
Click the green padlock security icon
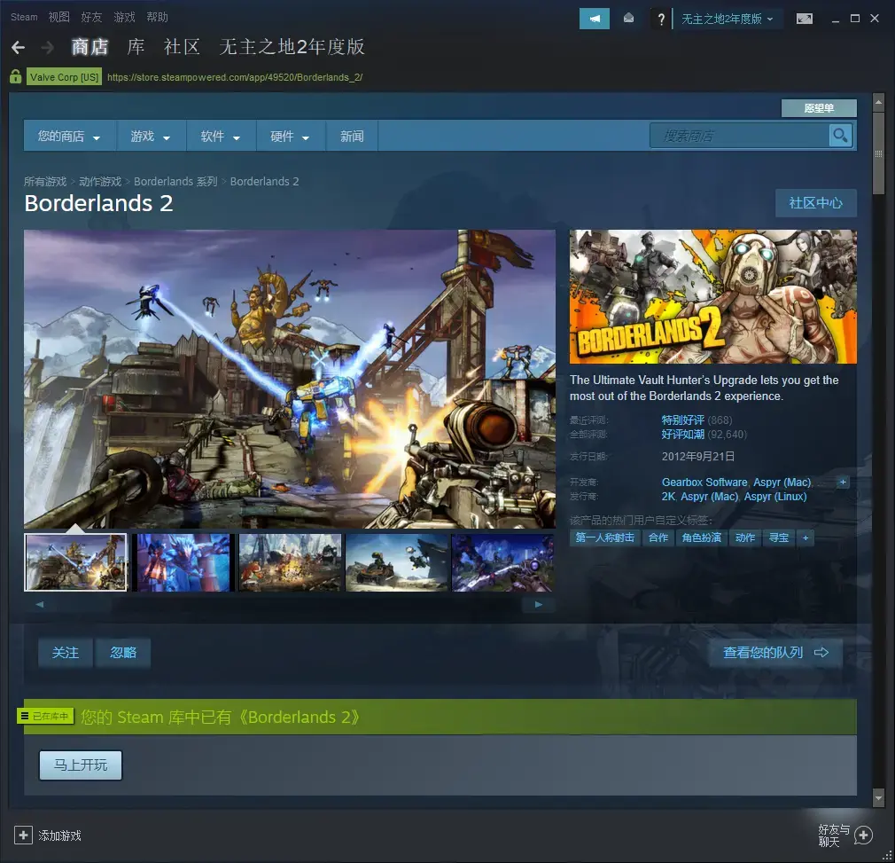click(16, 76)
